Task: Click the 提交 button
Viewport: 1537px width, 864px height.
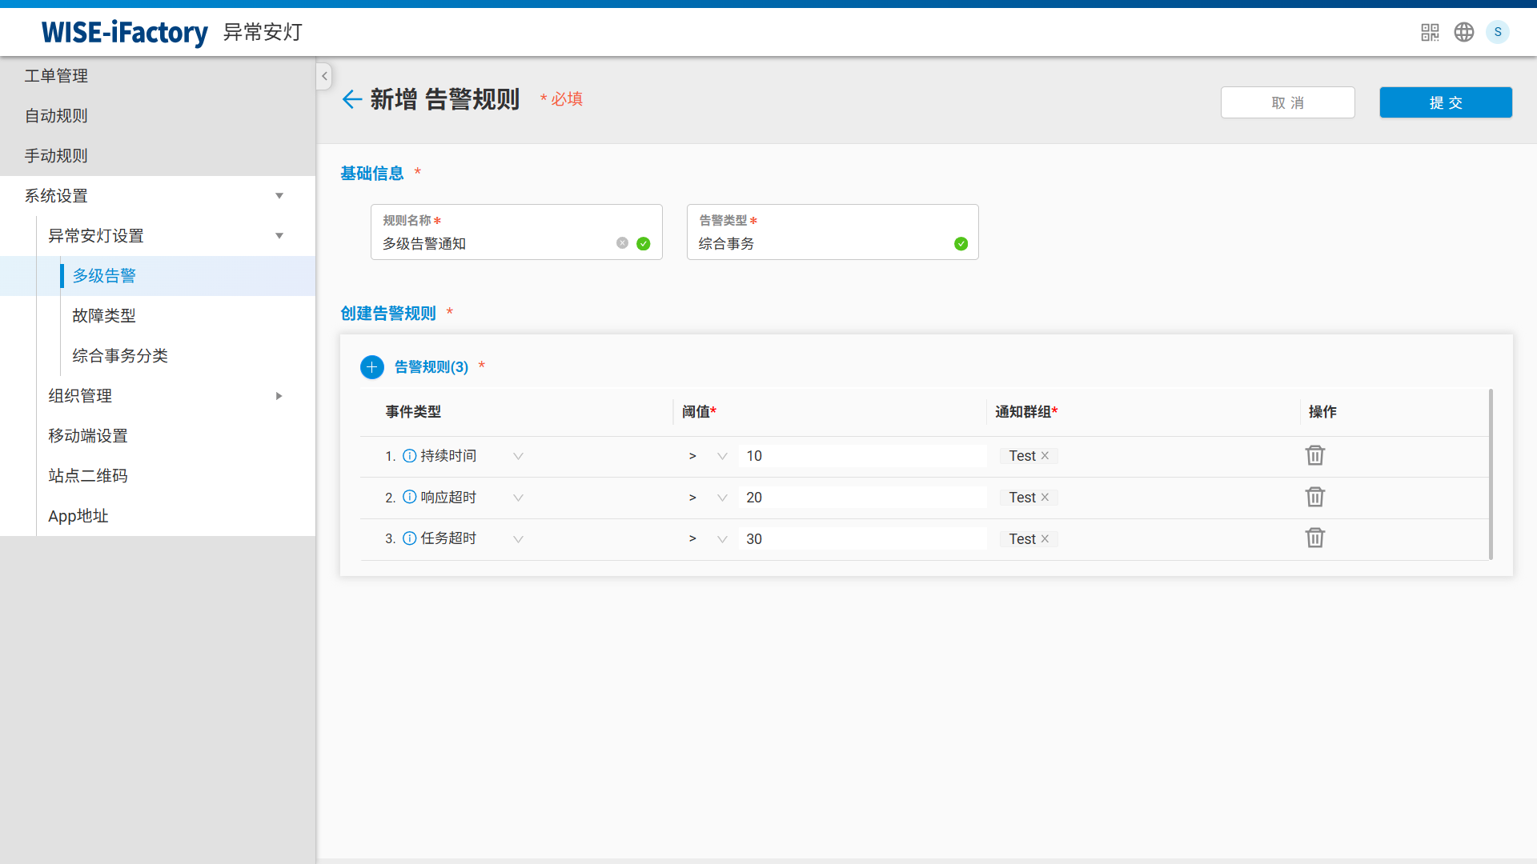Action: click(x=1446, y=102)
